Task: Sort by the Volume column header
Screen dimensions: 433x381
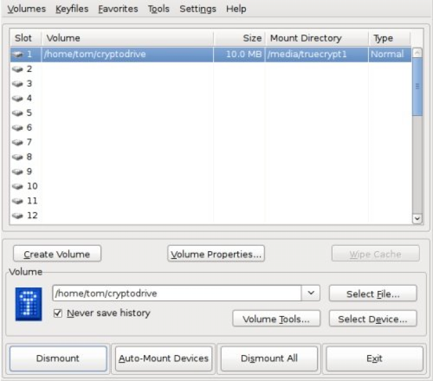Action: pyautogui.click(x=128, y=38)
